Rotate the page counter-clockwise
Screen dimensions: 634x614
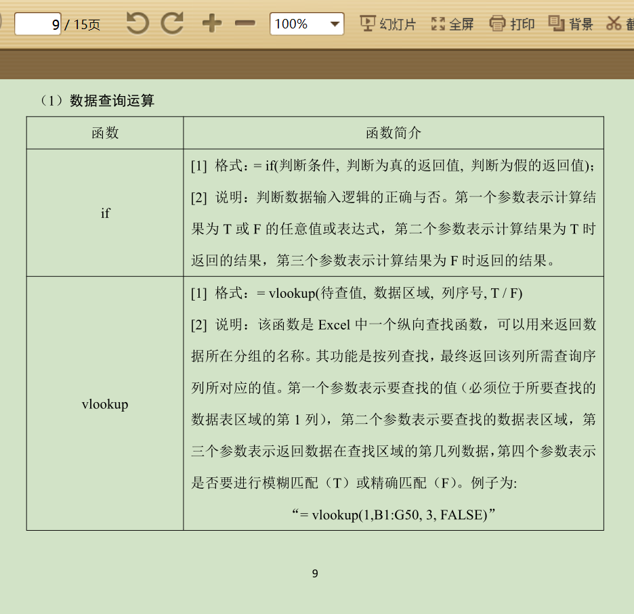[138, 23]
